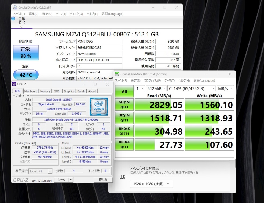Switch to the Memory tab
This screenshot has height=203, width=264.
click(45, 91)
